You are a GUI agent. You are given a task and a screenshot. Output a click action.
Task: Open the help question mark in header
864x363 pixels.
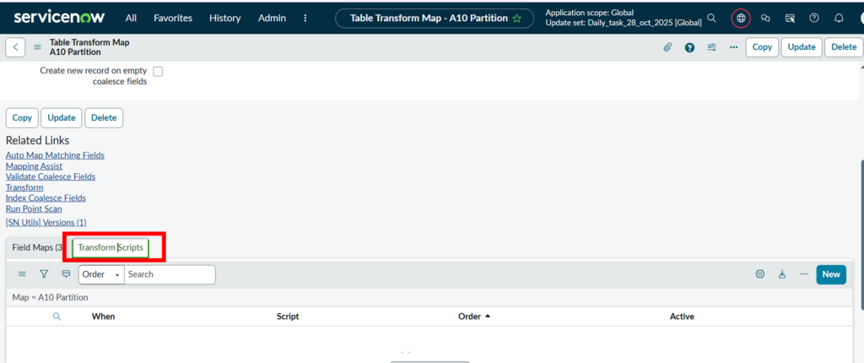689,47
